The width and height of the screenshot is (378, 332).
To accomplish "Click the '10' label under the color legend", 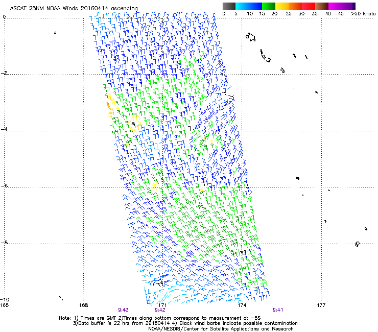I will point(250,14).
